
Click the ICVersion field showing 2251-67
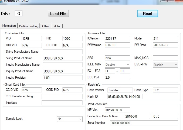(117, 38)
